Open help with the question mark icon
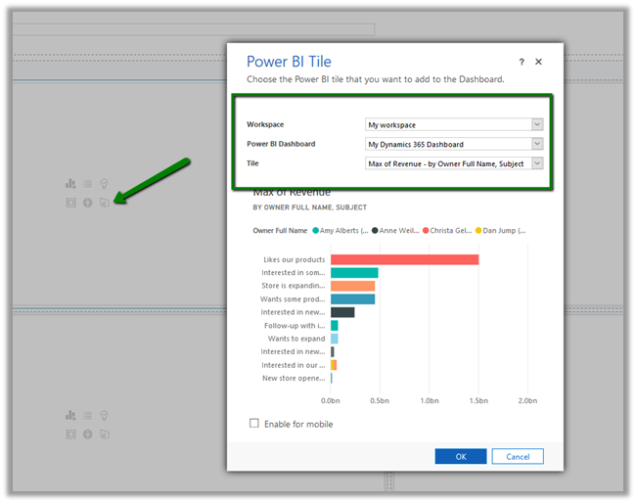Image resolution: width=636 pixels, height=503 pixels. [522, 62]
